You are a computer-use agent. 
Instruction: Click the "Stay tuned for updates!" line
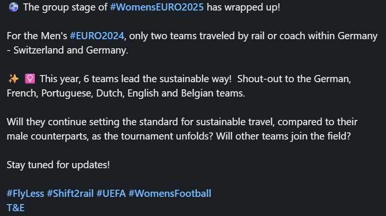pyautogui.click(x=58, y=165)
